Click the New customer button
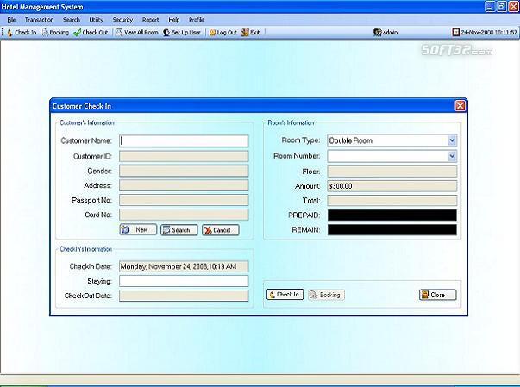The image size is (520, 387). [138, 229]
